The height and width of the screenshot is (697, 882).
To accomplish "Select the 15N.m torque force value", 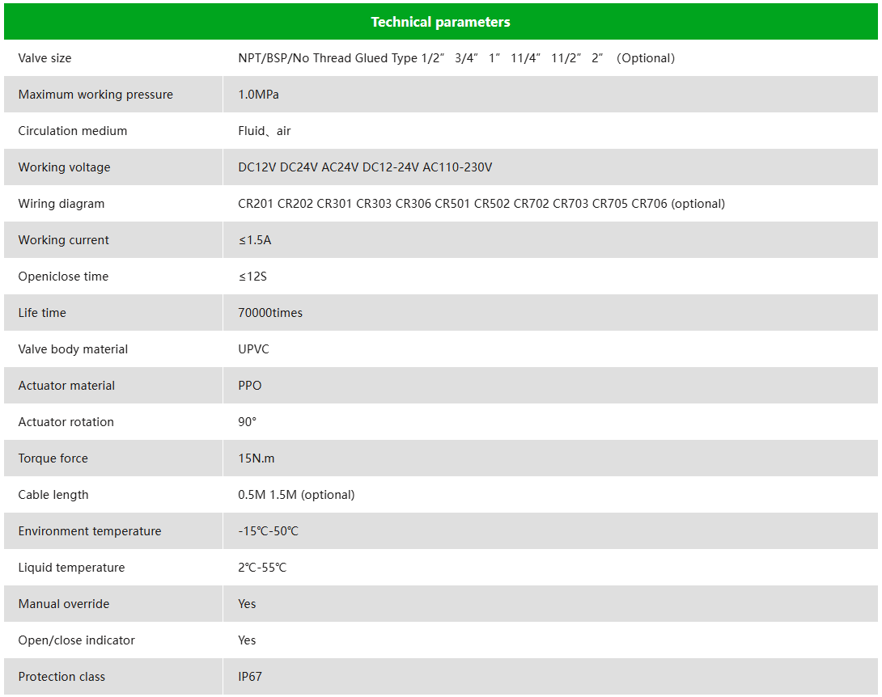I will pos(256,458).
